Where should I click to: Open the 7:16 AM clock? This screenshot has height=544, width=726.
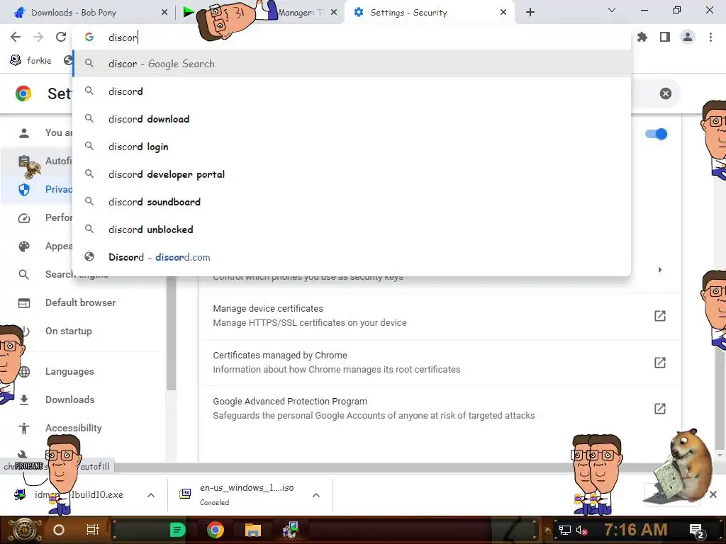[x=635, y=530]
